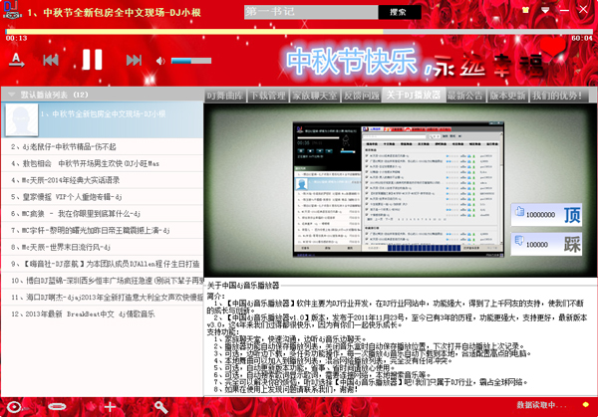Minimize the DJ player window
Image resolution: width=598 pixels, height=417 pixels.
564,10
